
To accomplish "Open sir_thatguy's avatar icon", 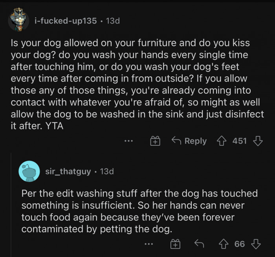I will (x=29, y=171).
